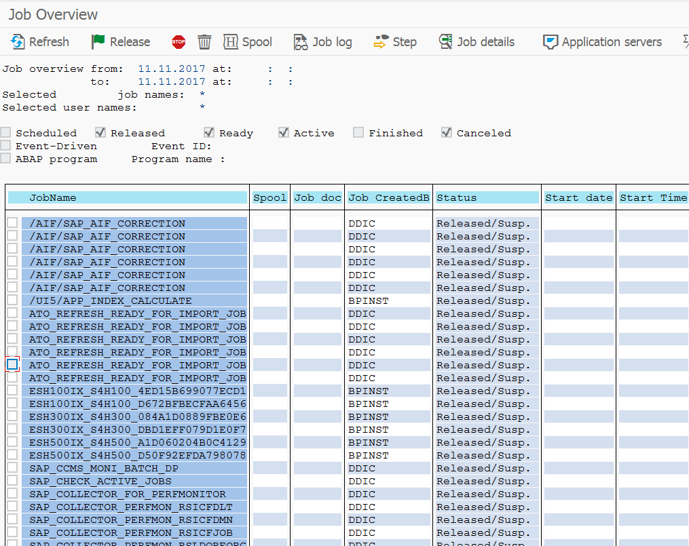Click the trash can delete icon
Screen dimensions: 689x546
pos(204,42)
